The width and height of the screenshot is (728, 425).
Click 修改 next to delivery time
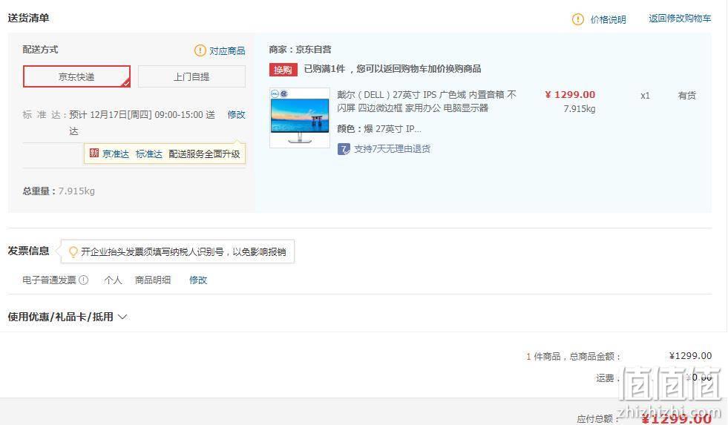[236, 115]
